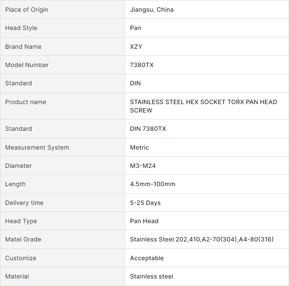Click the "Product name" label

coord(25,102)
